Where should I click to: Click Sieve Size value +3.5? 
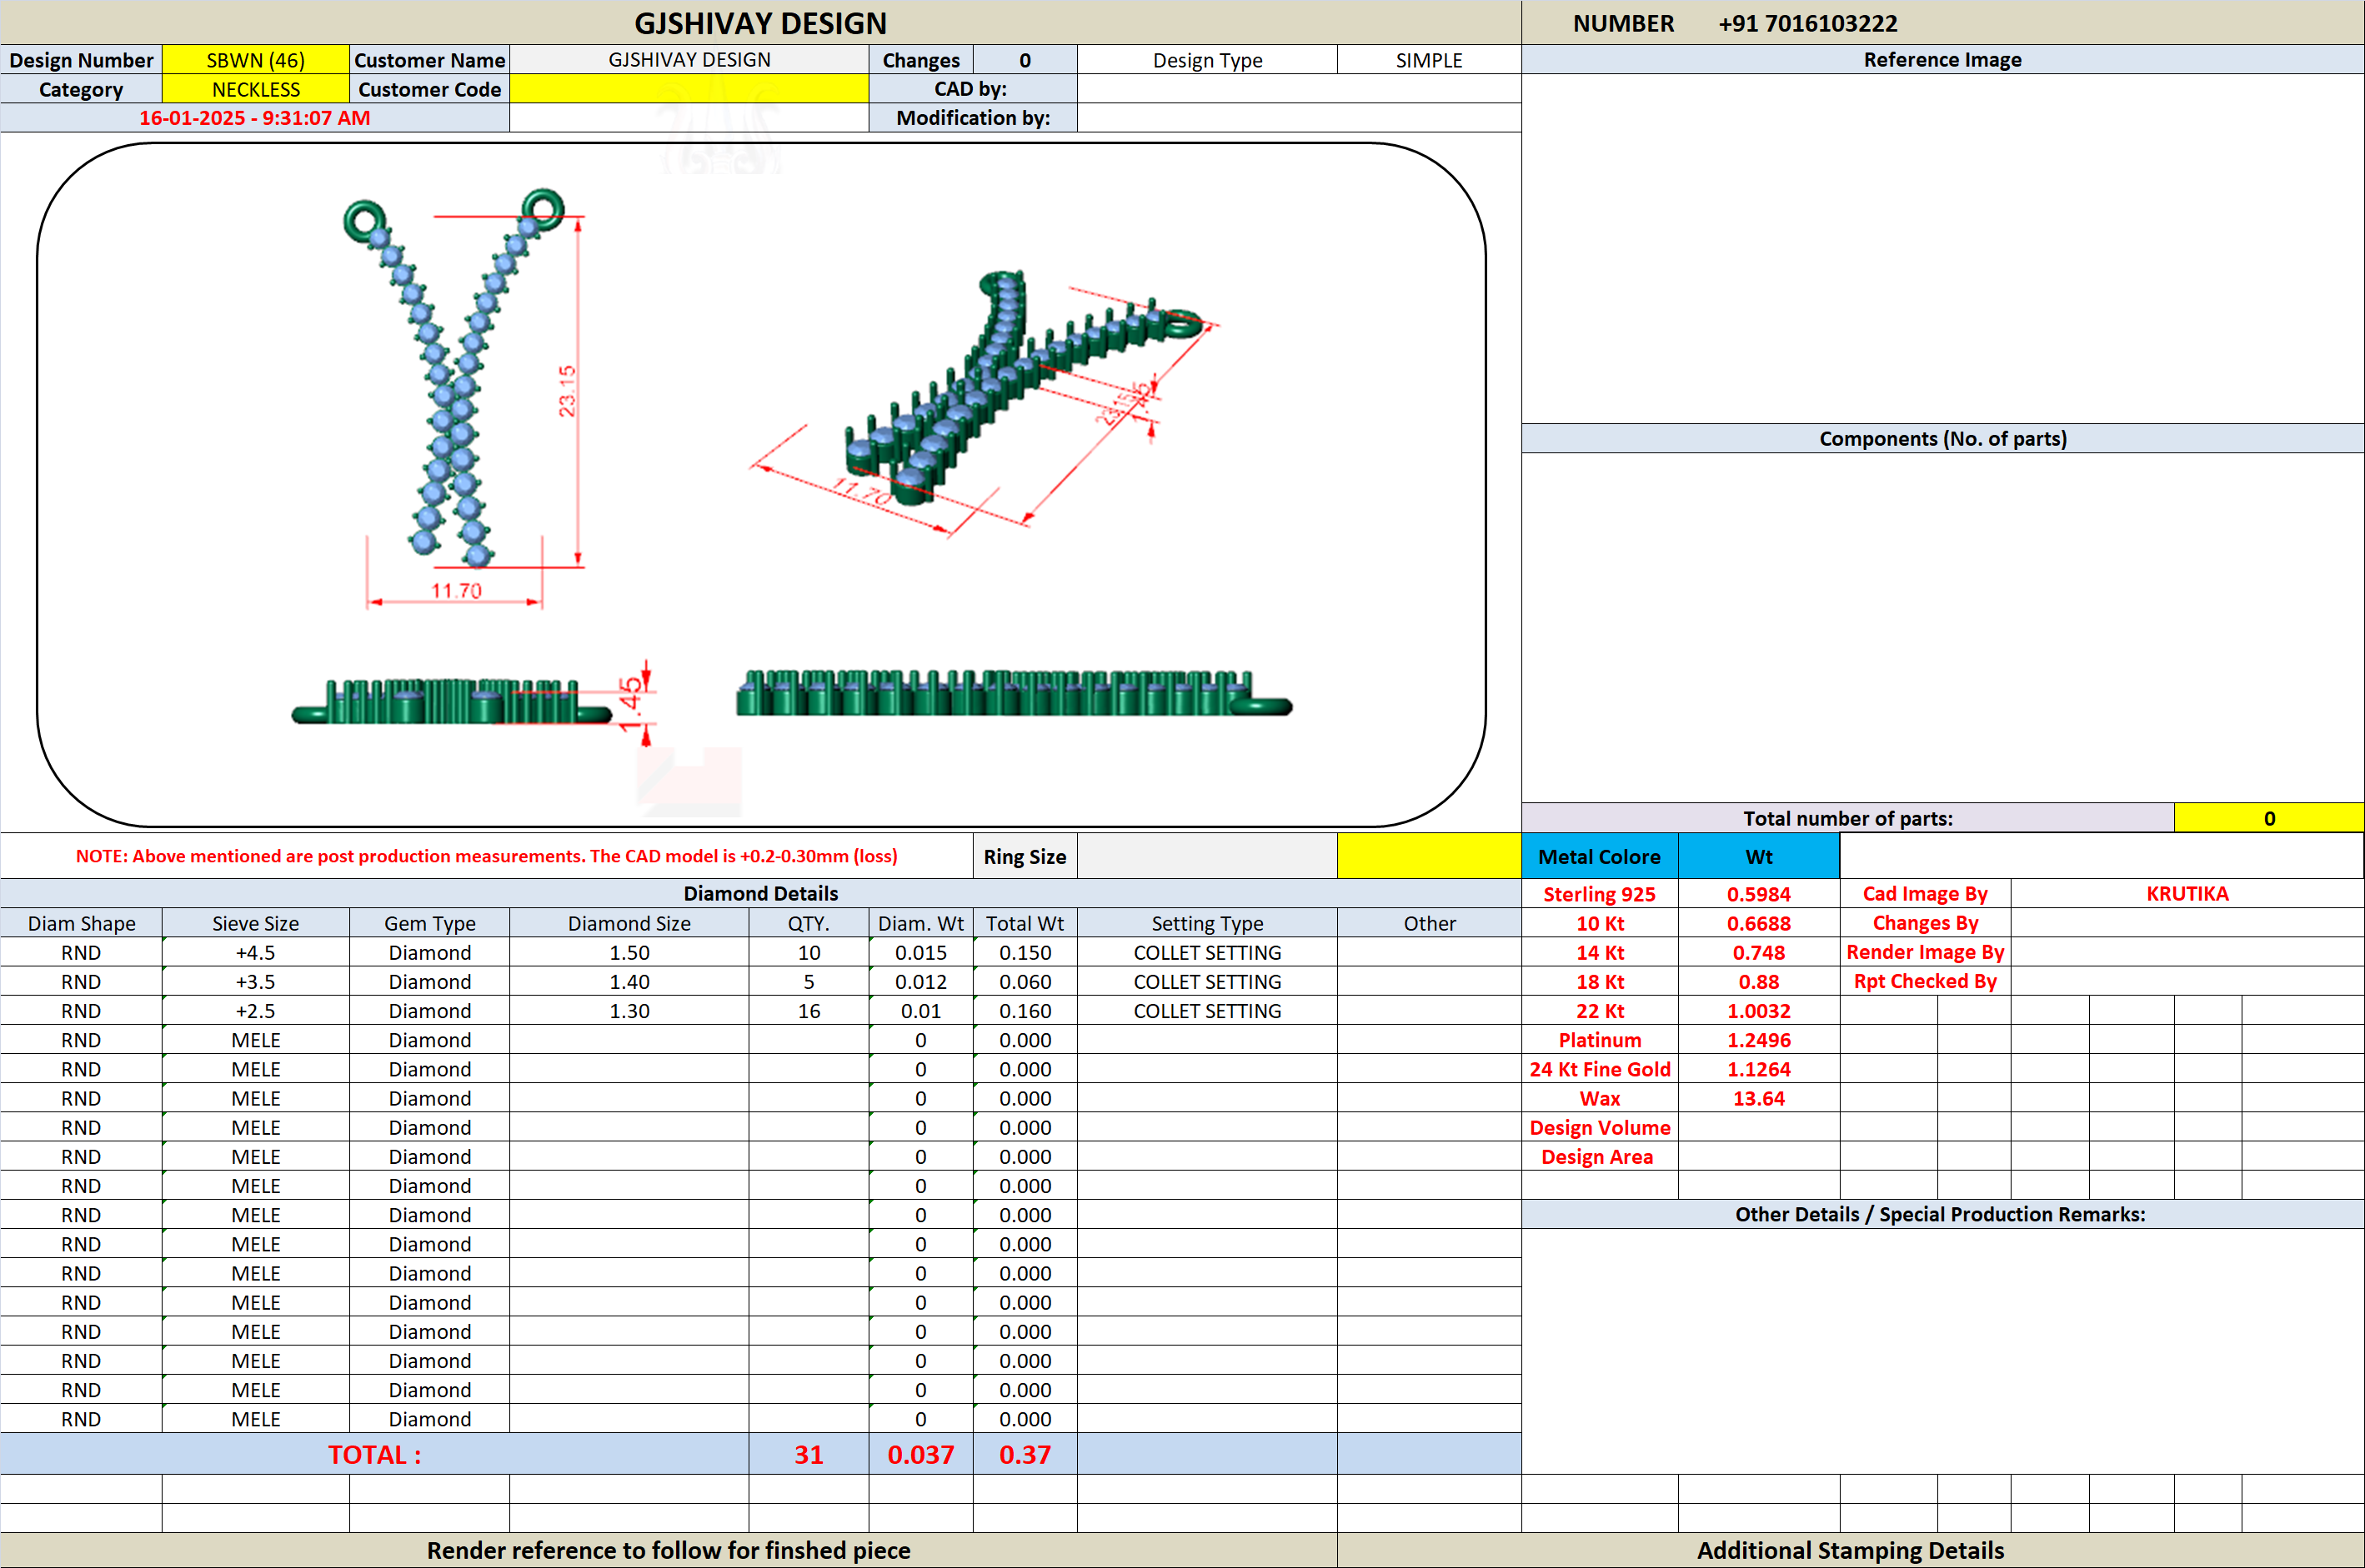click(x=255, y=981)
